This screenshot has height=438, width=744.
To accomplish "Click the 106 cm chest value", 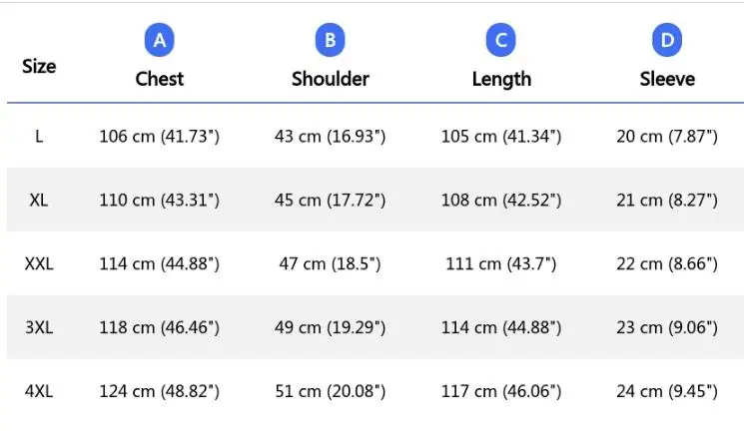I will point(160,137).
